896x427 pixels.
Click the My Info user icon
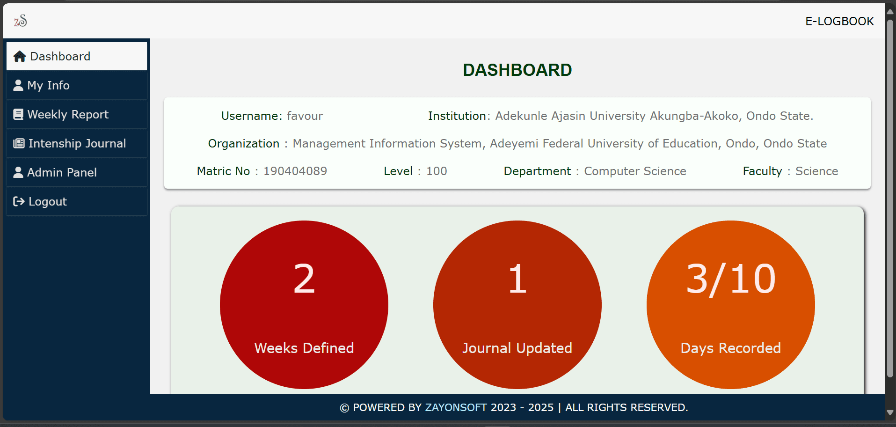click(18, 85)
